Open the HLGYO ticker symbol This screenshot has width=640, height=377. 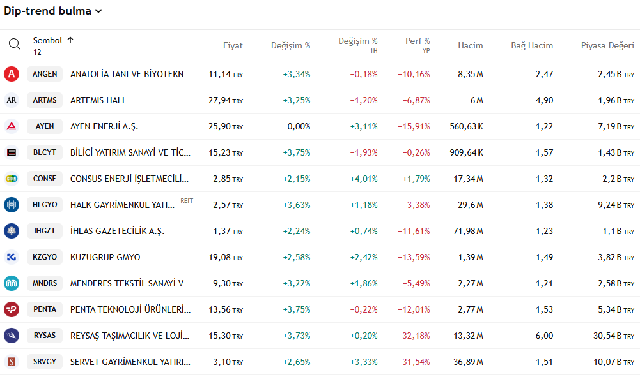(x=45, y=205)
